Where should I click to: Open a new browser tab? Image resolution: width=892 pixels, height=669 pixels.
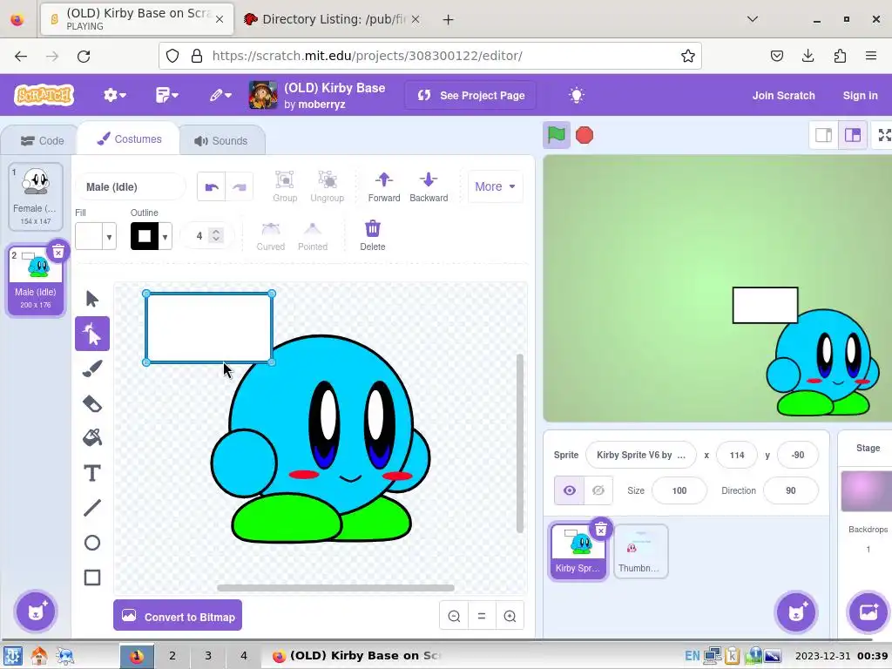[449, 19]
